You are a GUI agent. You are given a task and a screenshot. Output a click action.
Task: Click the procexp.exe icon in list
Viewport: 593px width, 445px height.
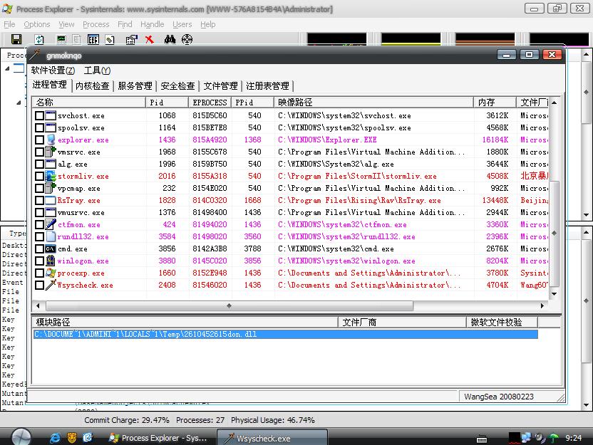tap(51, 273)
